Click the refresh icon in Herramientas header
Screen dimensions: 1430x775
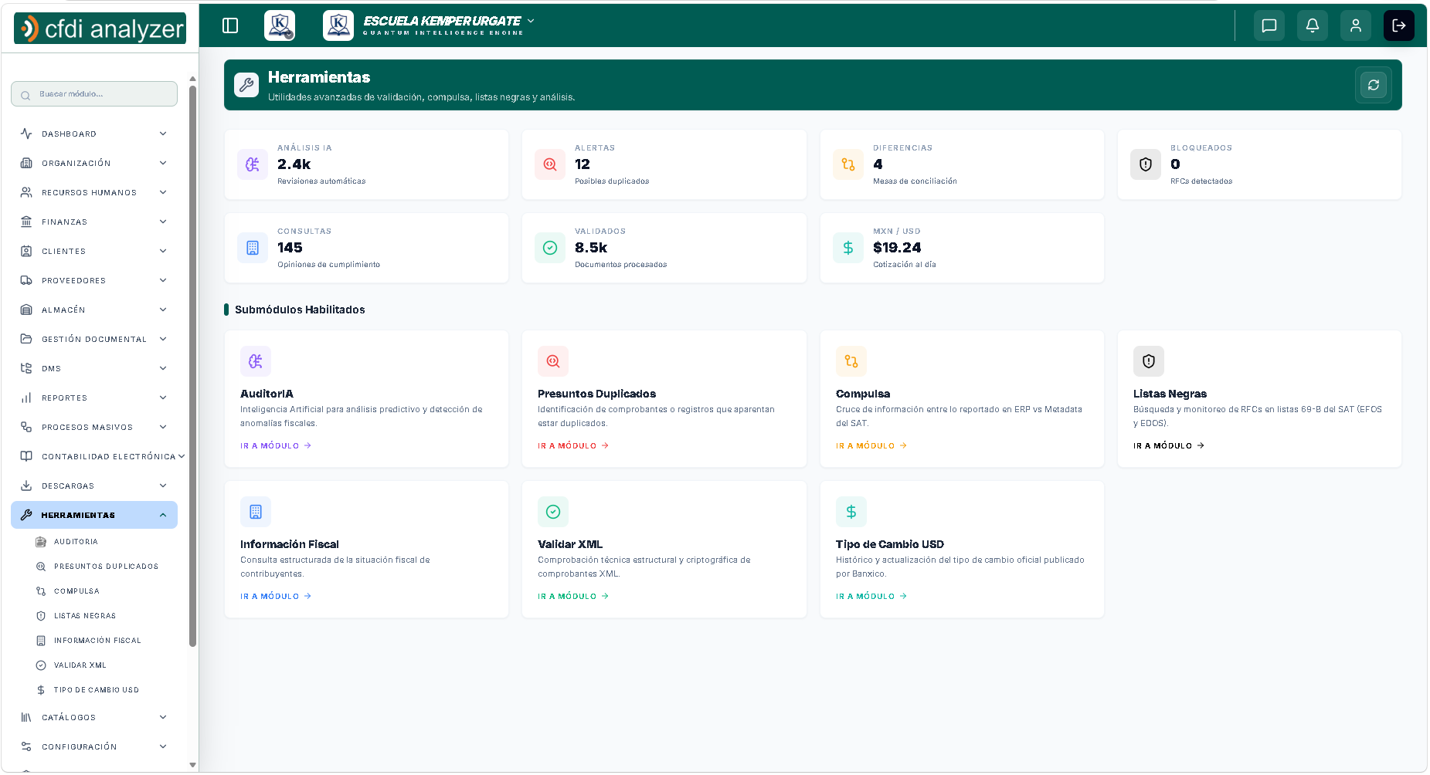(1373, 85)
